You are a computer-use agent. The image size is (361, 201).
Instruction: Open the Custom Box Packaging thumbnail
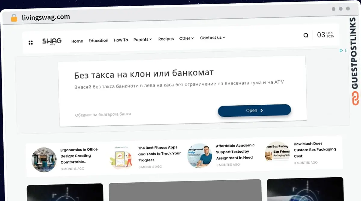(277, 151)
